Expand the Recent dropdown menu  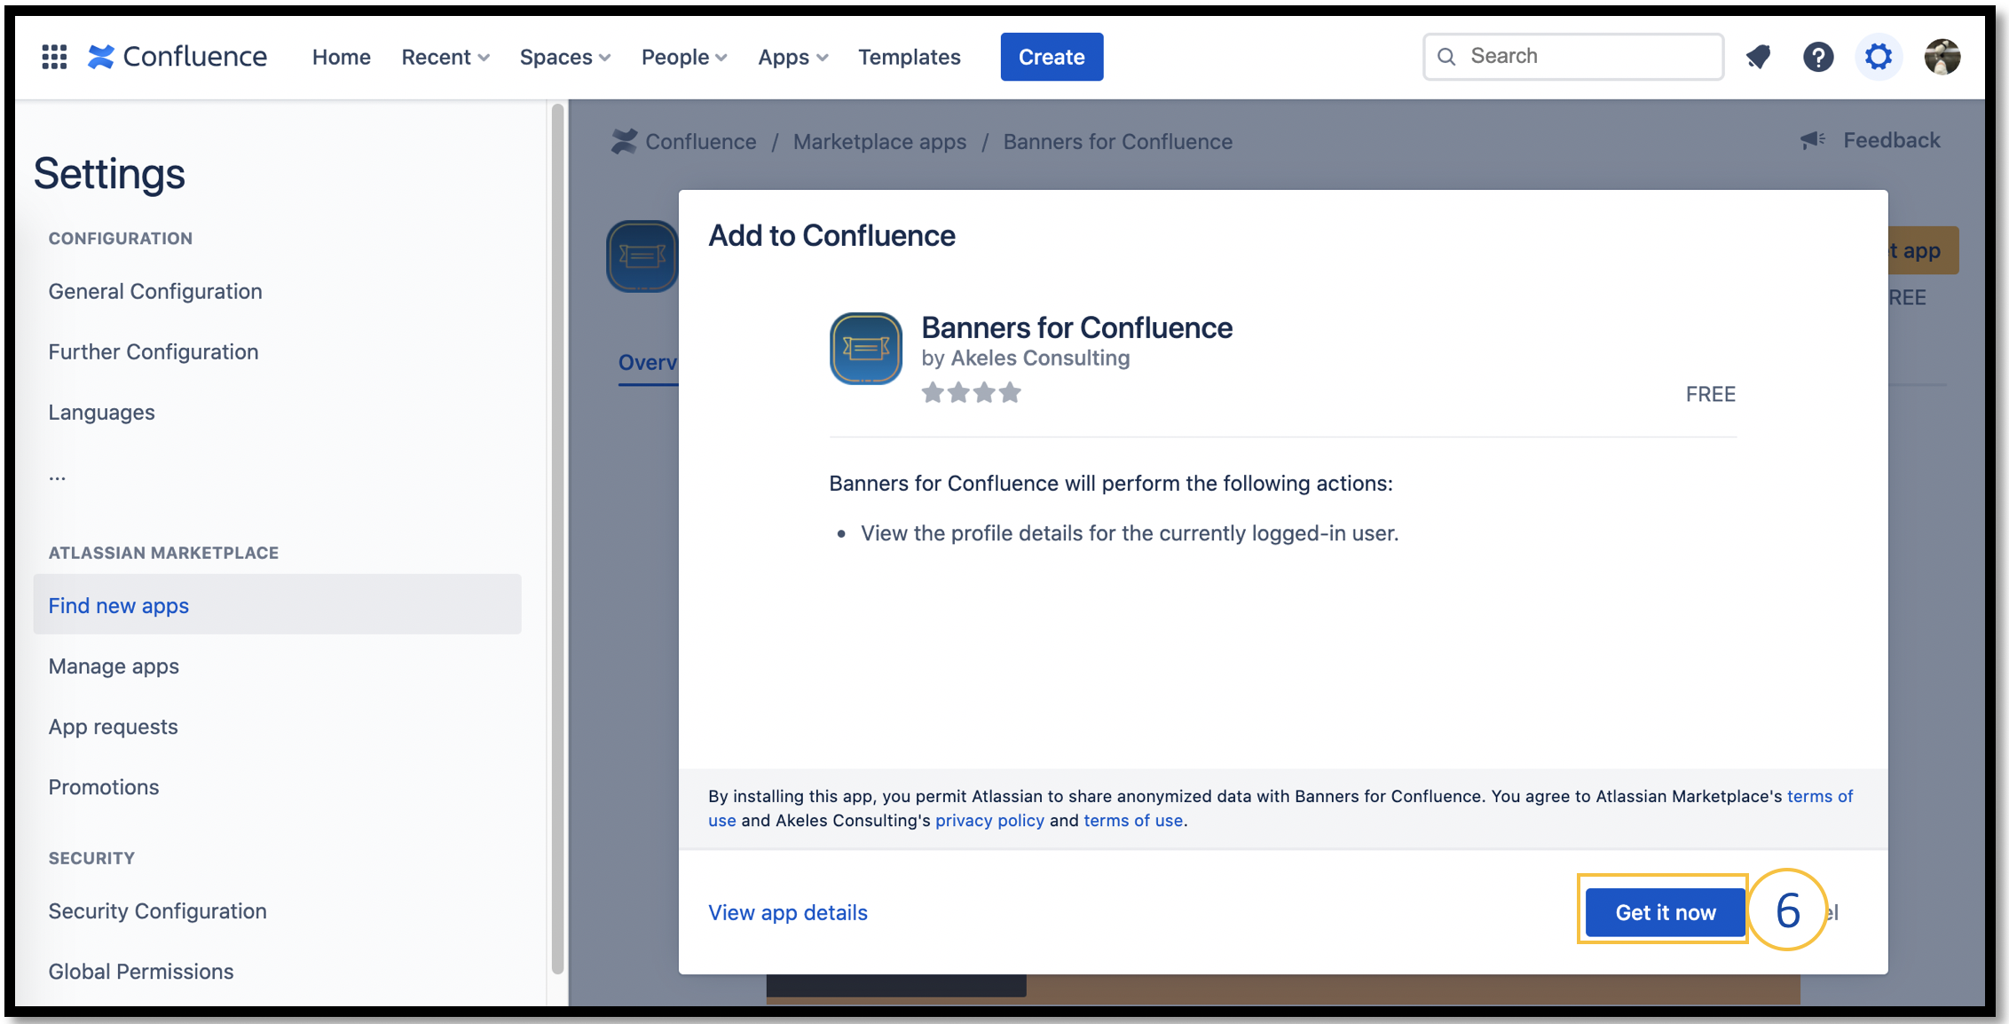[445, 57]
